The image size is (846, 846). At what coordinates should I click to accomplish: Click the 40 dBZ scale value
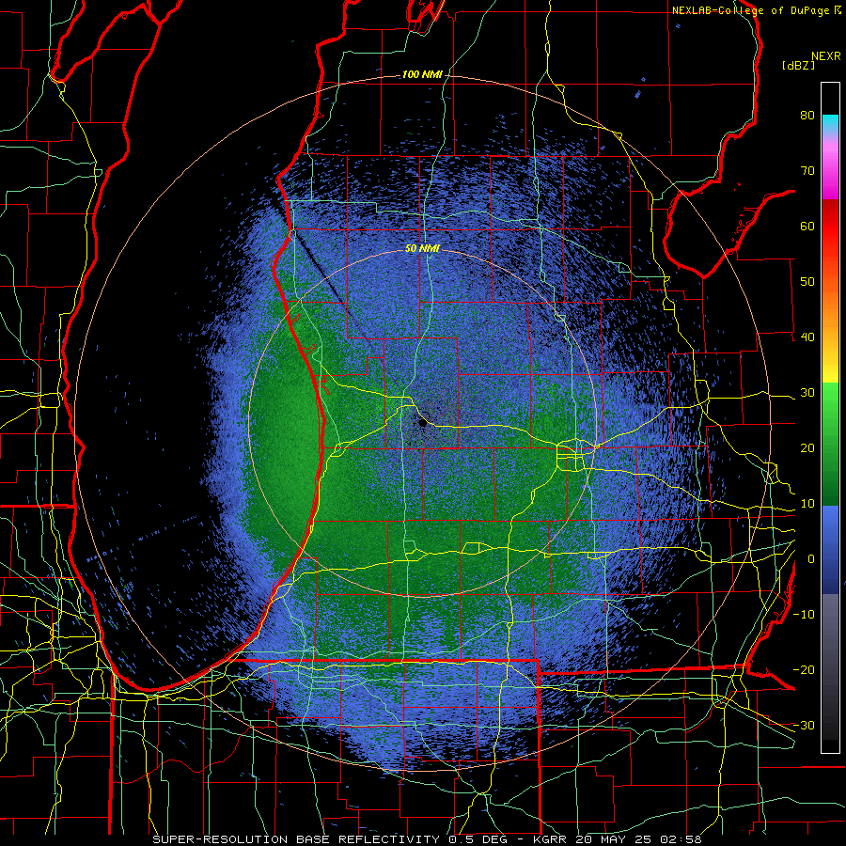pyautogui.click(x=807, y=337)
